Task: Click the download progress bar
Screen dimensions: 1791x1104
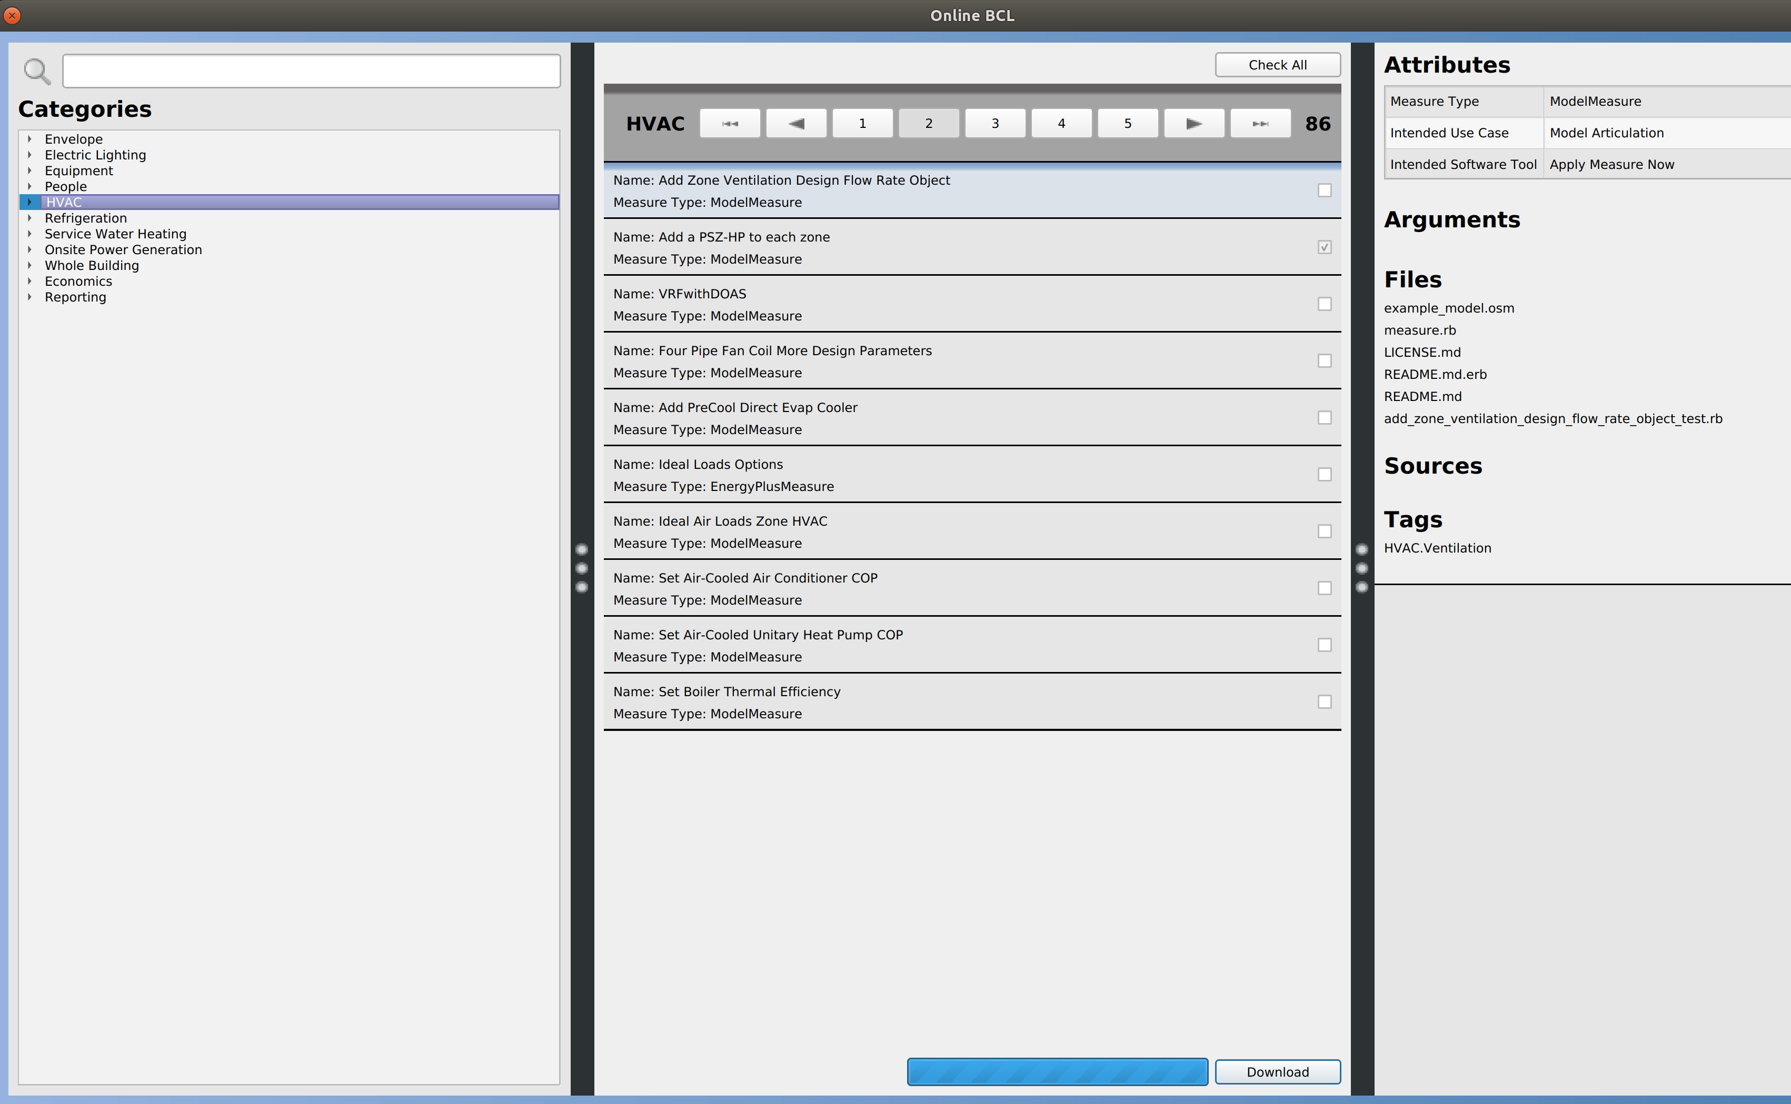Action: point(1056,1071)
